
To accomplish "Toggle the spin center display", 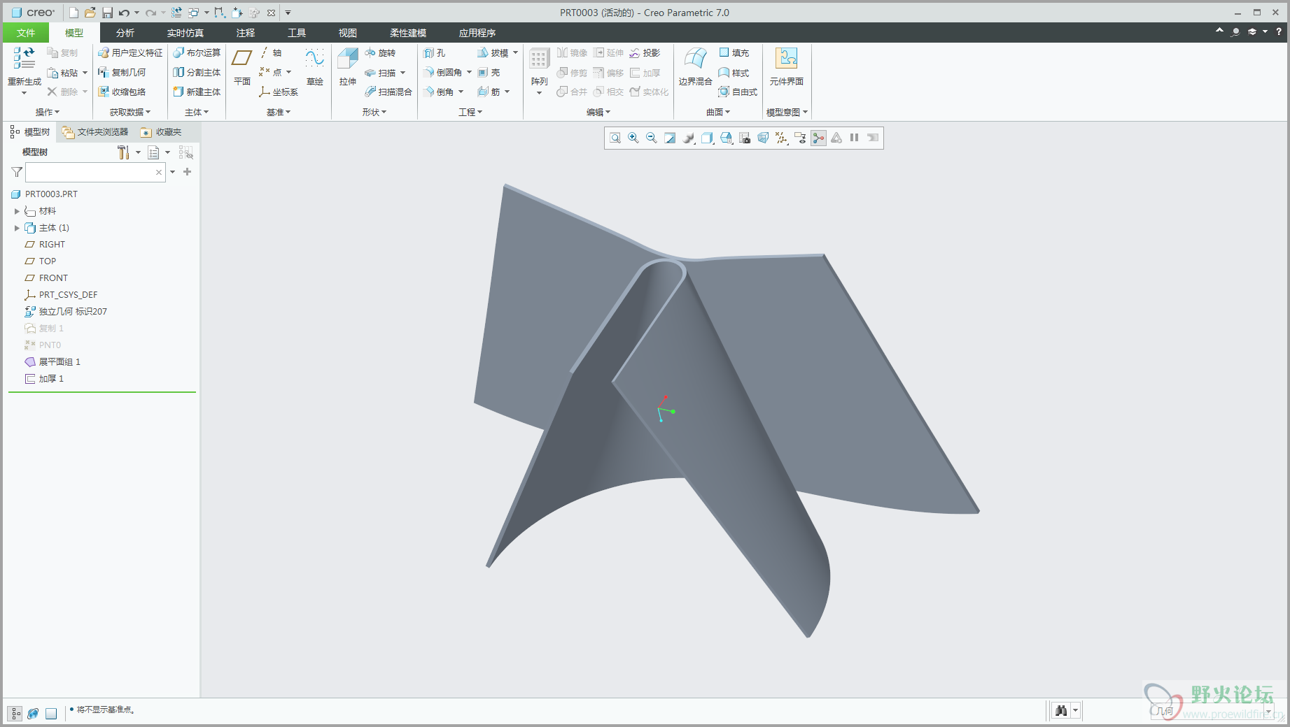I will pos(818,138).
